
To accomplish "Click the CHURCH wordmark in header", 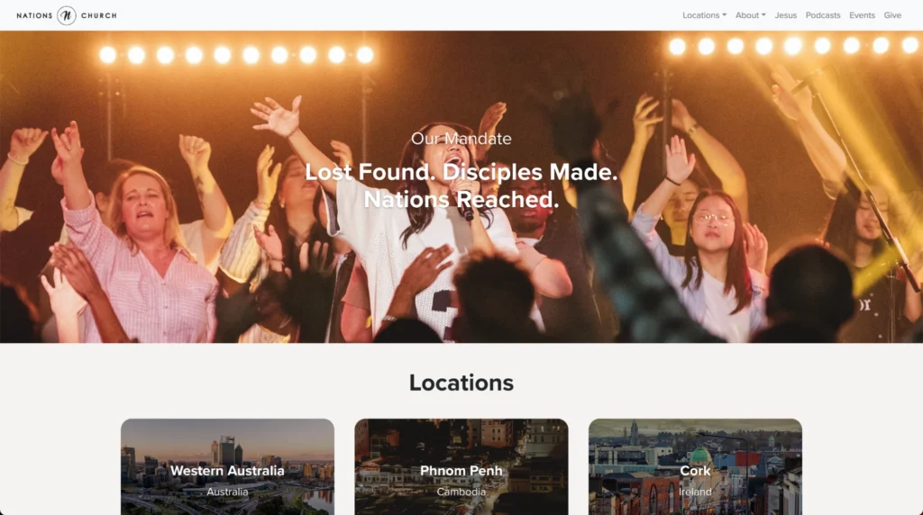I will click(x=98, y=15).
